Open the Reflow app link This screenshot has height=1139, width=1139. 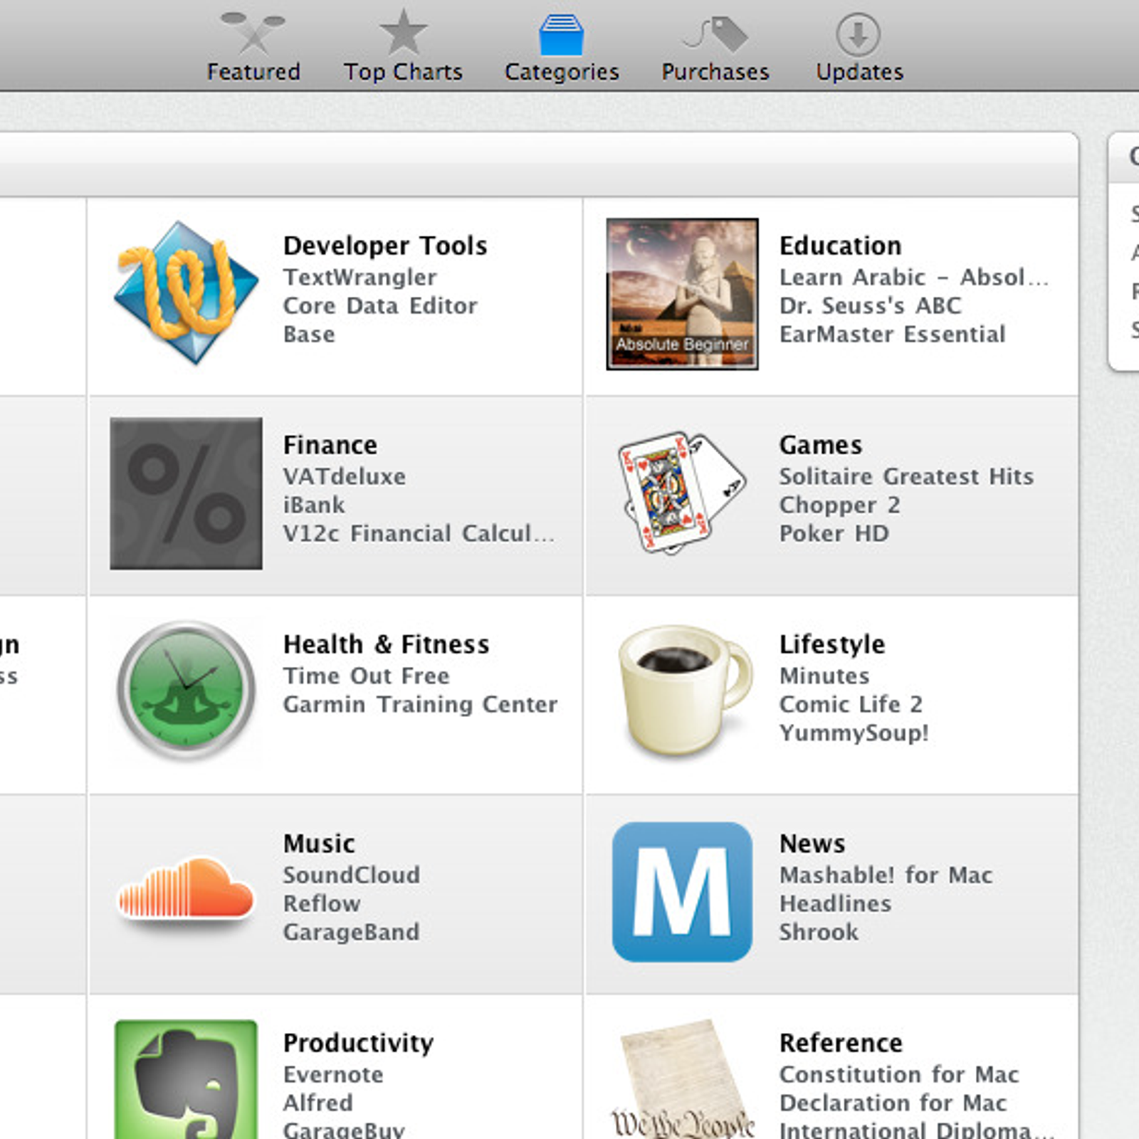322,904
